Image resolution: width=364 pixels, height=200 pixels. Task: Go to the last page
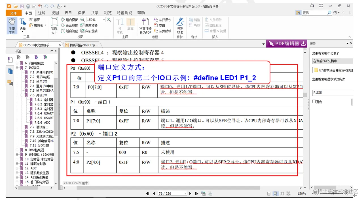(x=196, y=193)
